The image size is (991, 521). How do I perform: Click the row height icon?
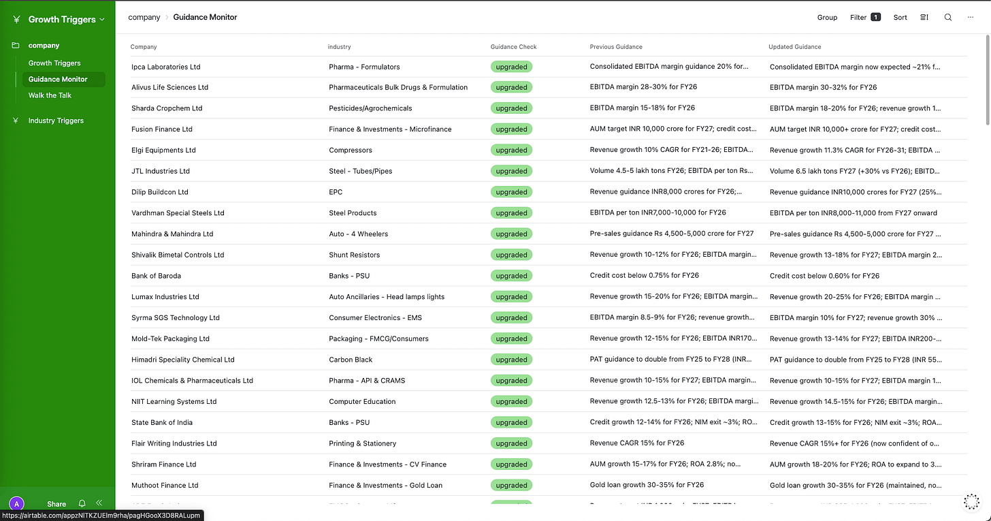[x=924, y=17]
